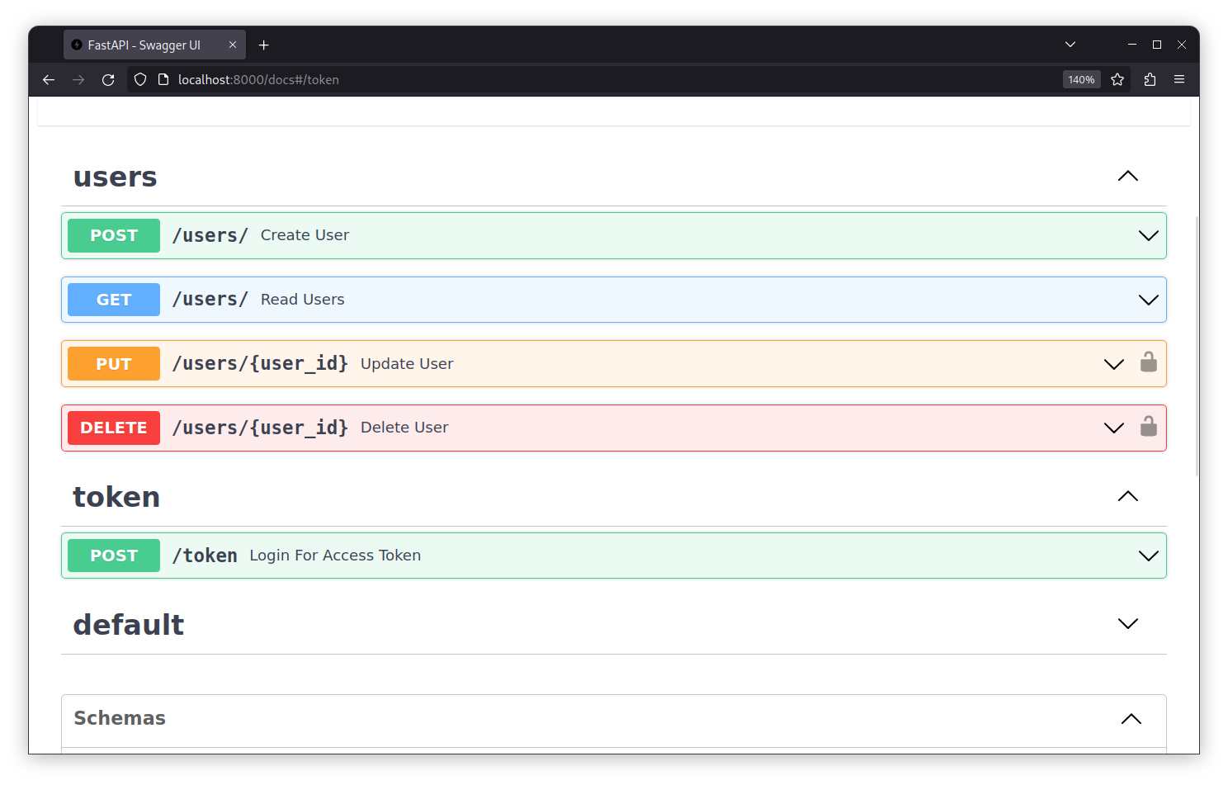Click the lock icon on PUT Update User
The height and width of the screenshot is (785, 1228).
1148,362
